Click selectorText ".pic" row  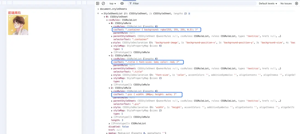[127, 104]
